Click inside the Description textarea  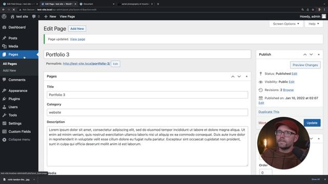(147, 146)
